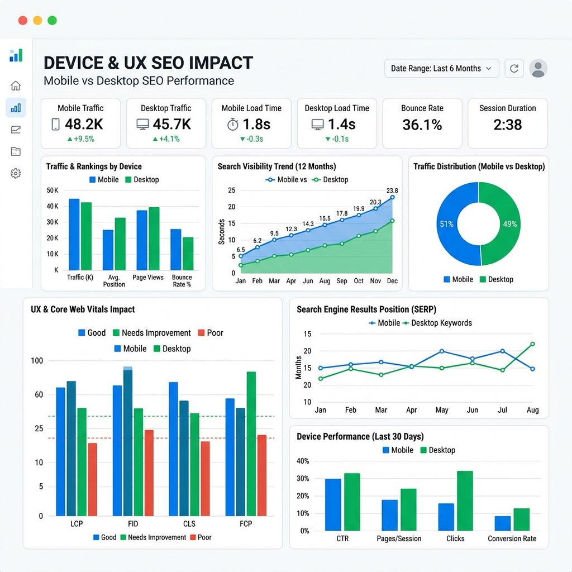This screenshot has width=572, height=572.
Task: Toggle Desktop series in Search Visibility legend
Action: point(330,179)
